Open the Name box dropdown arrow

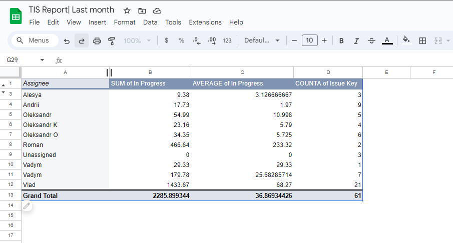click(42, 60)
